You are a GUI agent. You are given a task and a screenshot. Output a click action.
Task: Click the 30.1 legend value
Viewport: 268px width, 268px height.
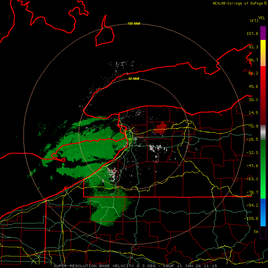coord(253,100)
